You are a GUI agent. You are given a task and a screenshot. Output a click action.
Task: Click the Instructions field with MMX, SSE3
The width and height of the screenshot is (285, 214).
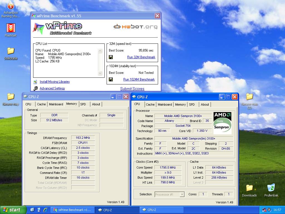pyautogui.click(x=194, y=154)
